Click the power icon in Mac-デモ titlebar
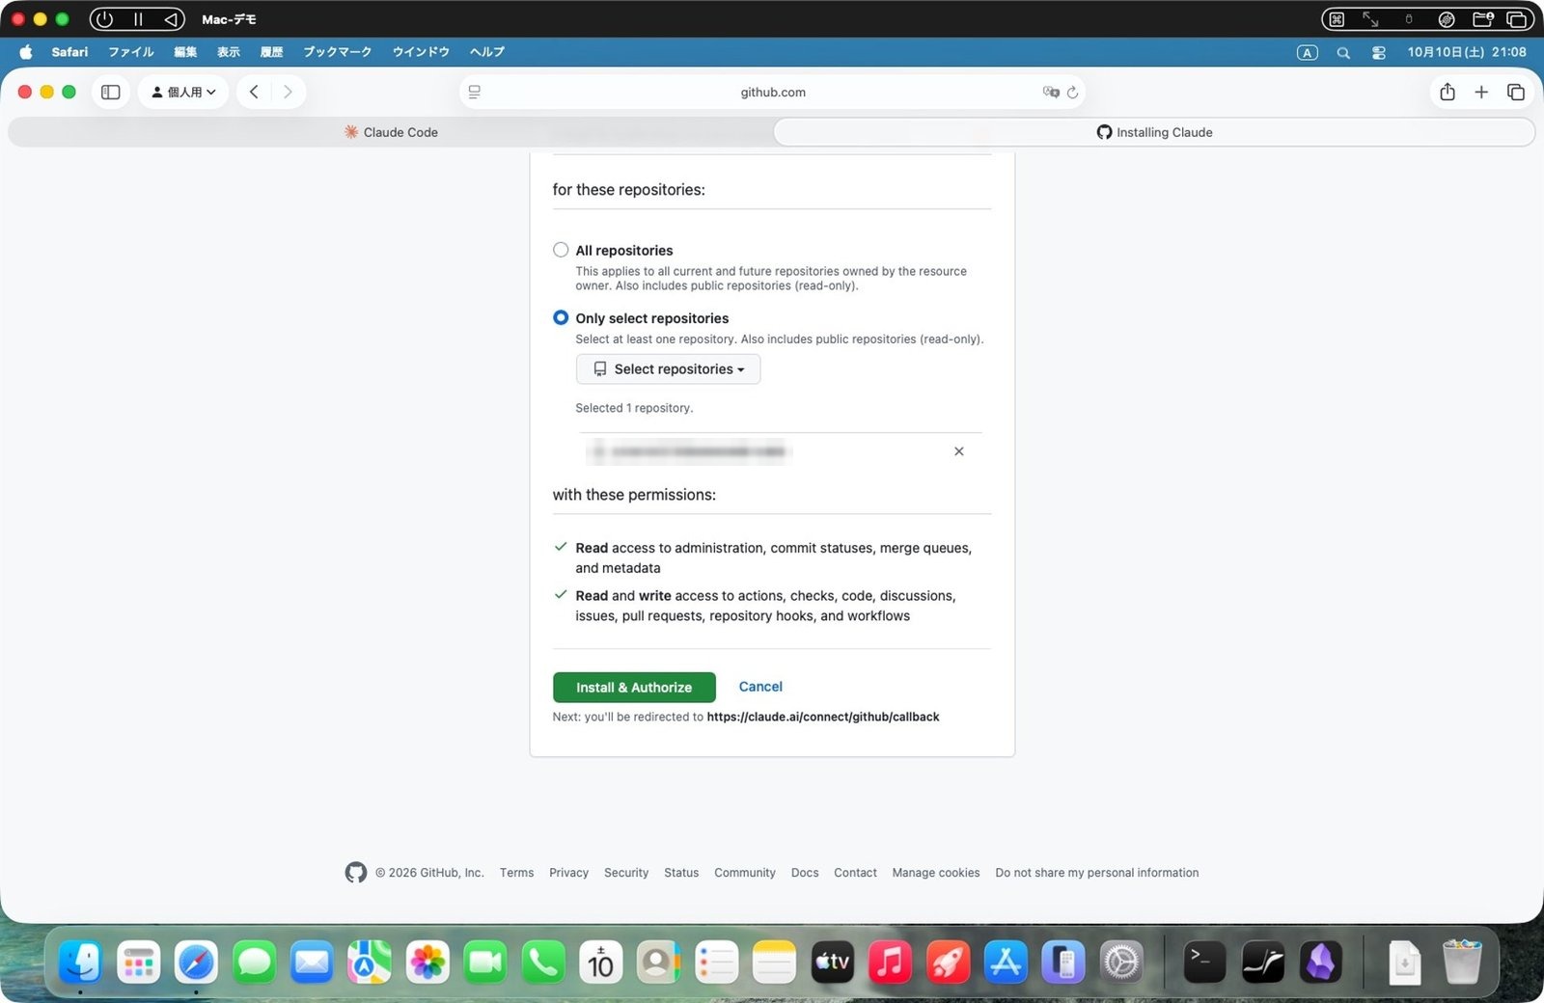This screenshot has width=1544, height=1003. click(104, 19)
